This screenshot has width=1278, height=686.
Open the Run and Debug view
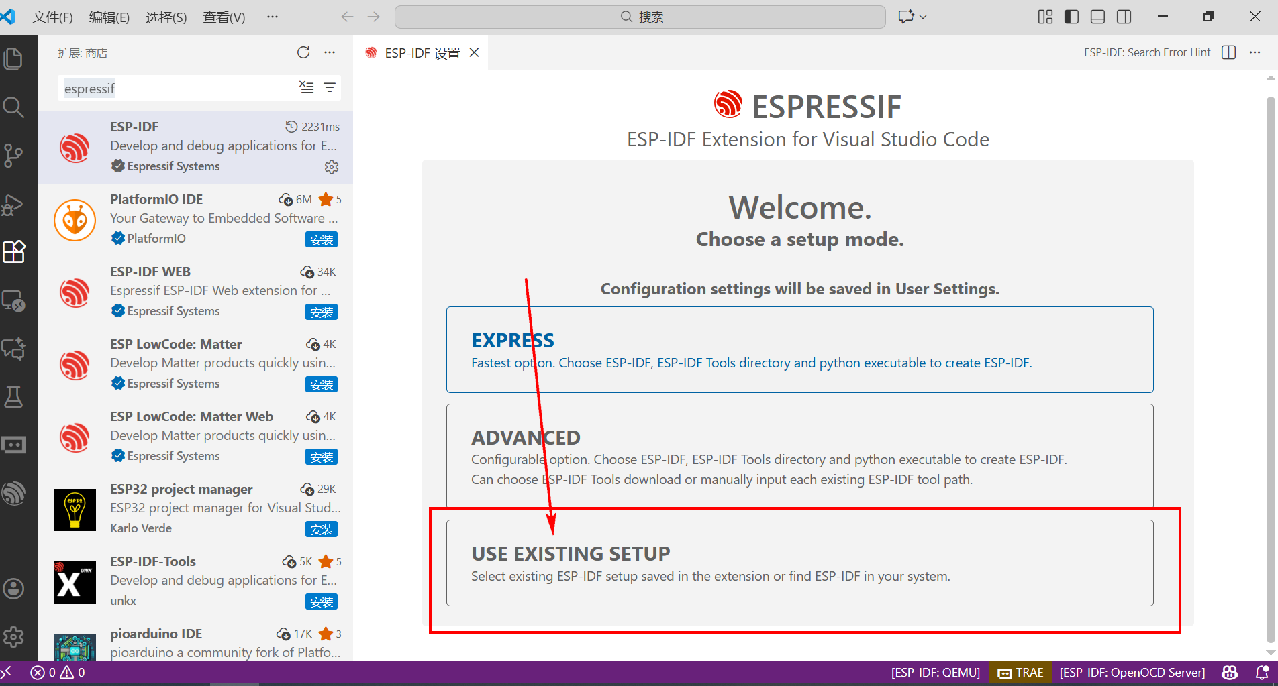pyautogui.click(x=13, y=205)
